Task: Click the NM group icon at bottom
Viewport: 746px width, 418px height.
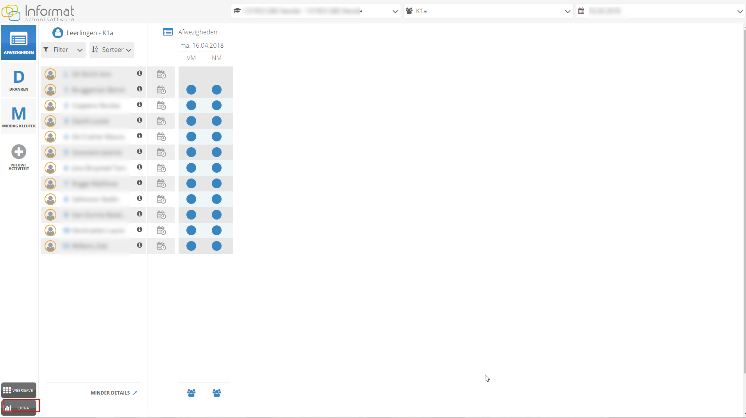Action: click(216, 393)
